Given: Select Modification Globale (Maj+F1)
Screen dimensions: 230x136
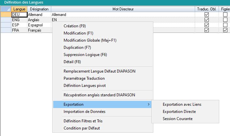Looking at the screenshot, I should (90, 40).
